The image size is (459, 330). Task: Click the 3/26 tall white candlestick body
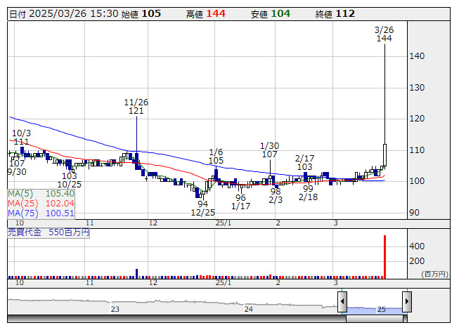point(384,155)
